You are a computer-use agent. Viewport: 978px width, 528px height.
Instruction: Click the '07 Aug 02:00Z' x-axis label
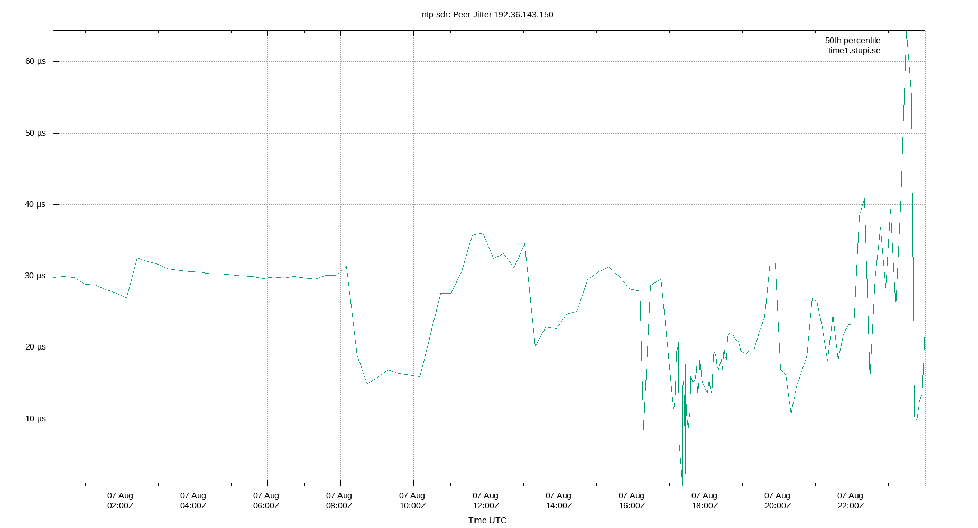[x=121, y=501]
